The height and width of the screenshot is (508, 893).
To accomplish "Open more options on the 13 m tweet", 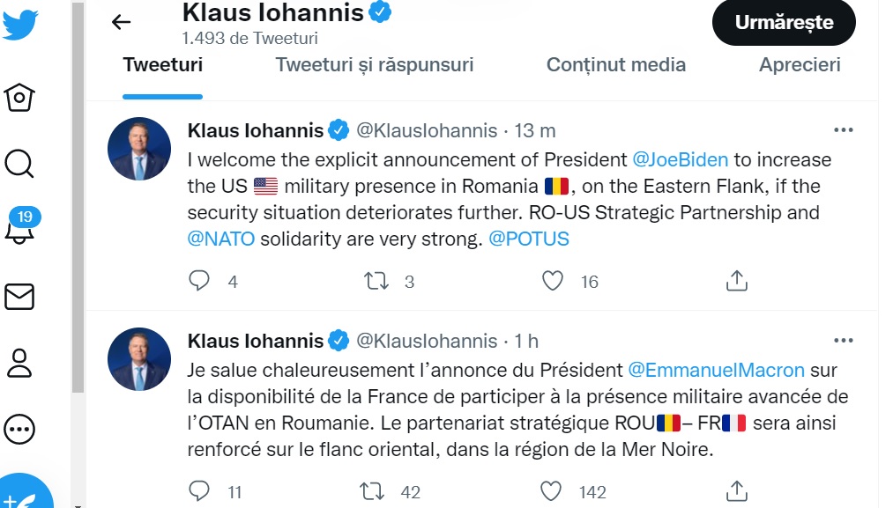I will pos(843,130).
